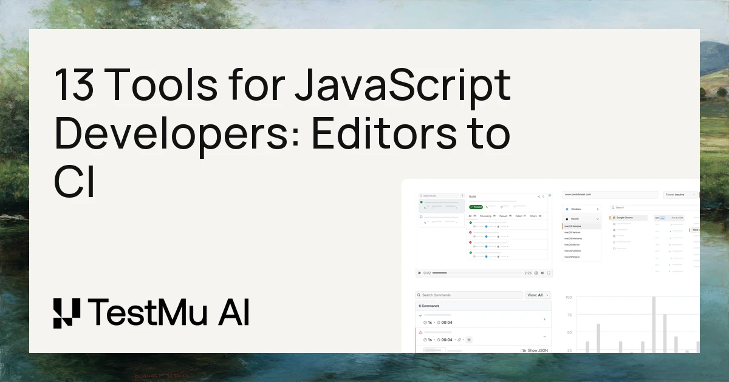729x382 pixels.
Task: Mute the video with the speaker icon
Action: point(542,273)
